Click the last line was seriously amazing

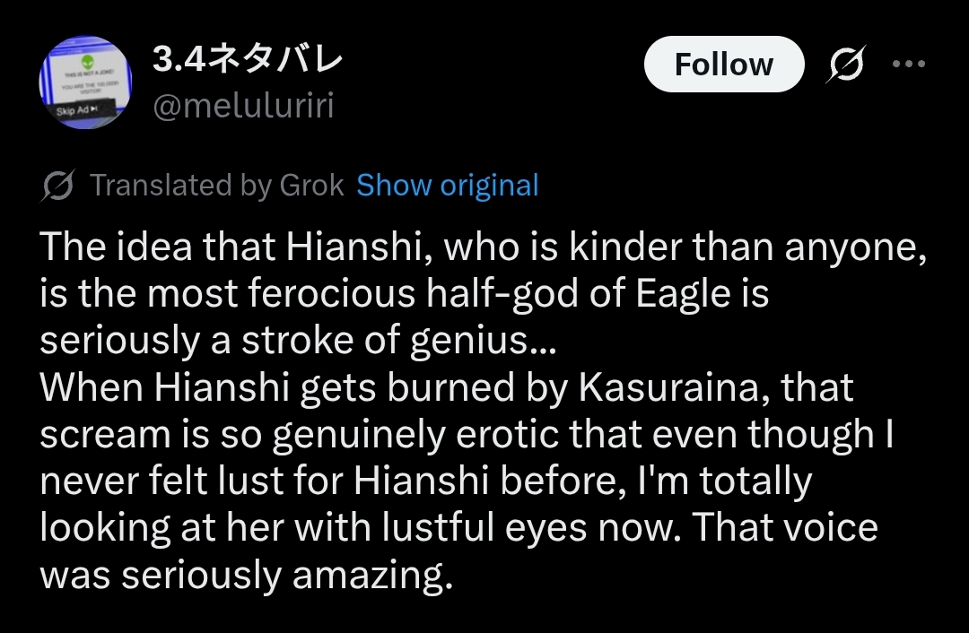246,575
